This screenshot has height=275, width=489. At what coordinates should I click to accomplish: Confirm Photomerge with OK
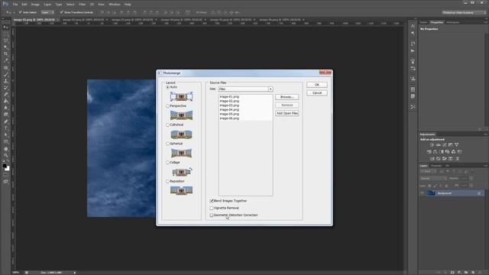317,85
